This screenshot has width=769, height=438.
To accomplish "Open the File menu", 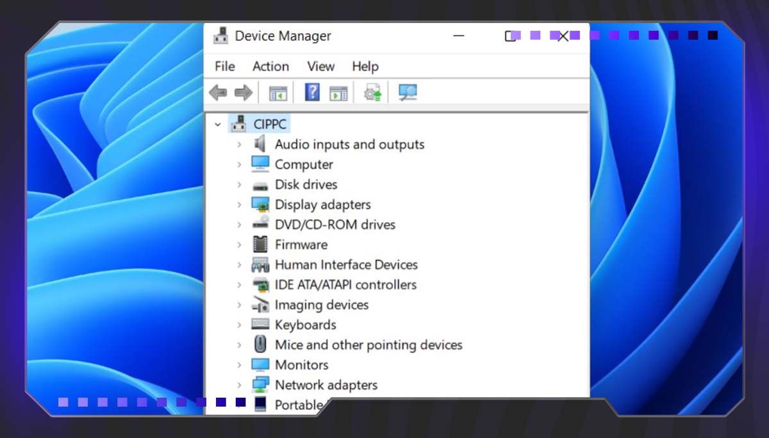I will click(224, 67).
